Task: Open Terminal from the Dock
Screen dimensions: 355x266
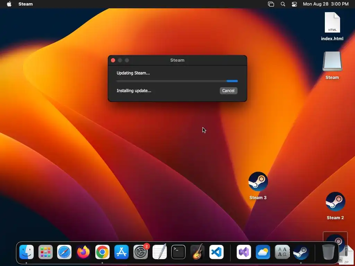Action: pos(179,252)
